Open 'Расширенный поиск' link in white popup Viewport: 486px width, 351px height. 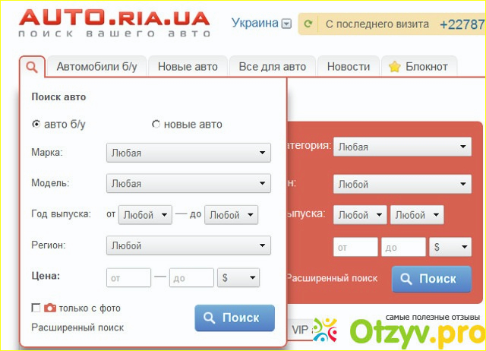pos(77,327)
